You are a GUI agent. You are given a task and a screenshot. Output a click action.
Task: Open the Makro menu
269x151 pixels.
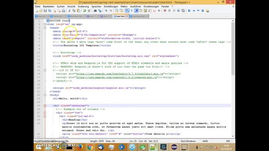pos(124,7)
